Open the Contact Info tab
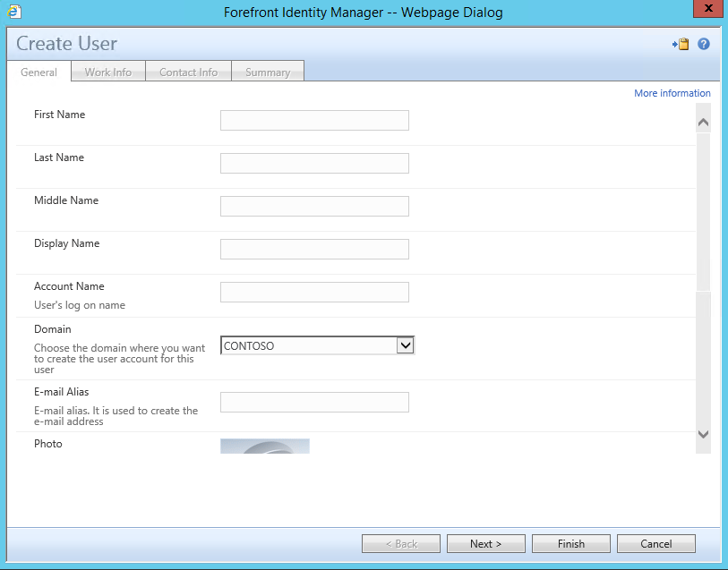The height and width of the screenshot is (570, 728). [189, 72]
